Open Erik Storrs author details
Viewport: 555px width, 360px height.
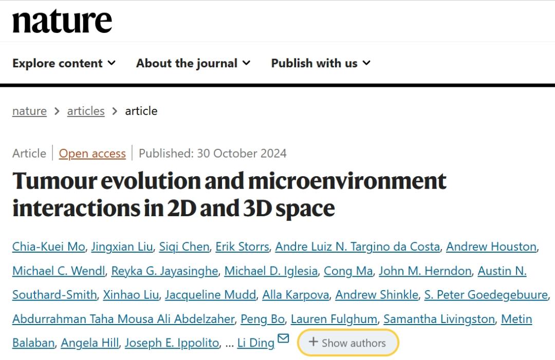tap(242, 247)
